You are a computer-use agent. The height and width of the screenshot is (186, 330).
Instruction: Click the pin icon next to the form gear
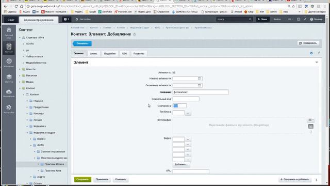pyautogui.click(x=319, y=53)
